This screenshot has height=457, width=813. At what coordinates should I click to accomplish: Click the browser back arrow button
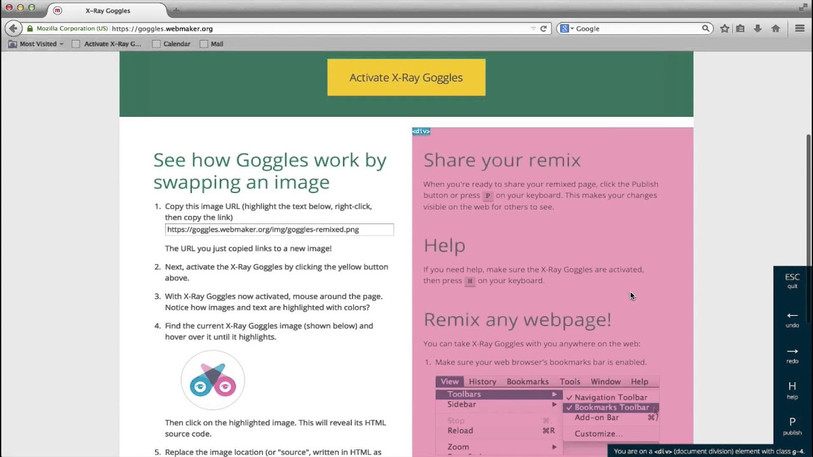point(13,29)
